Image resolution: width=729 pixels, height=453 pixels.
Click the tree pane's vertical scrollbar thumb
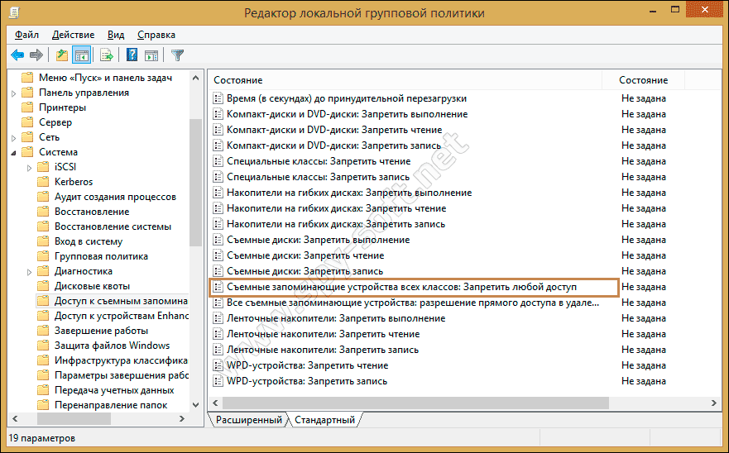195,182
